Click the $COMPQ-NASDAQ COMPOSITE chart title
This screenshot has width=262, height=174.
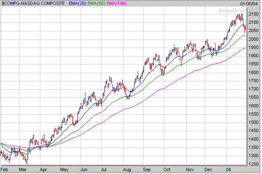click(33, 3)
